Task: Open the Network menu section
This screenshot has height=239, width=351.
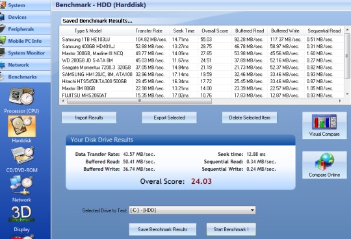Action: pyautogui.click(x=25, y=65)
